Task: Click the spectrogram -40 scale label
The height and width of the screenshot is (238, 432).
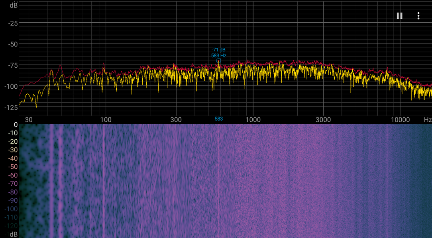Action: [13, 158]
